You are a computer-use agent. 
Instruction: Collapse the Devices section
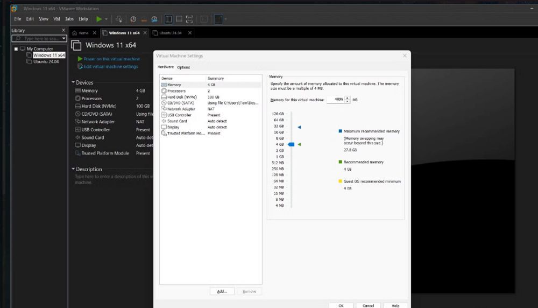point(73,82)
